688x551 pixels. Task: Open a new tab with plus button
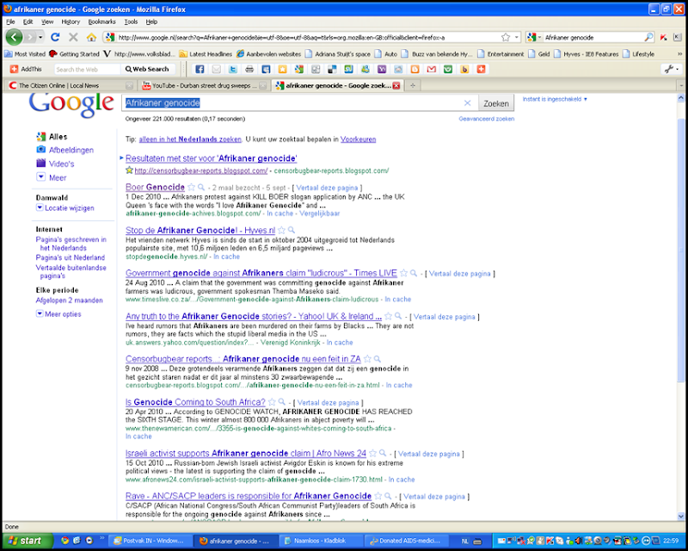pyautogui.click(x=413, y=86)
